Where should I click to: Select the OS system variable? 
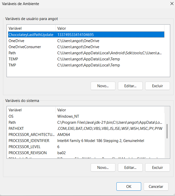click(11, 116)
